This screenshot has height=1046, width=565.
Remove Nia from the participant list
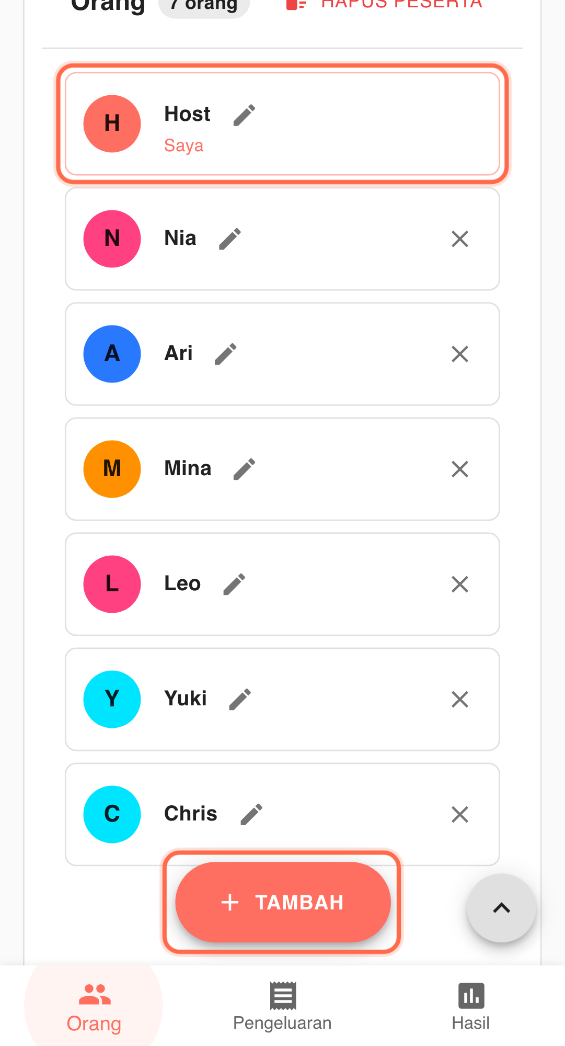[x=460, y=239]
